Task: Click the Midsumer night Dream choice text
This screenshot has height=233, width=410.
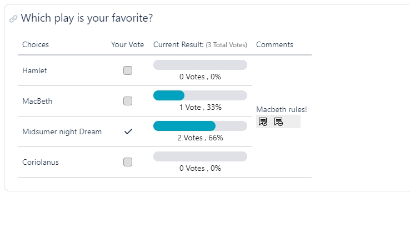Action: point(62,131)
